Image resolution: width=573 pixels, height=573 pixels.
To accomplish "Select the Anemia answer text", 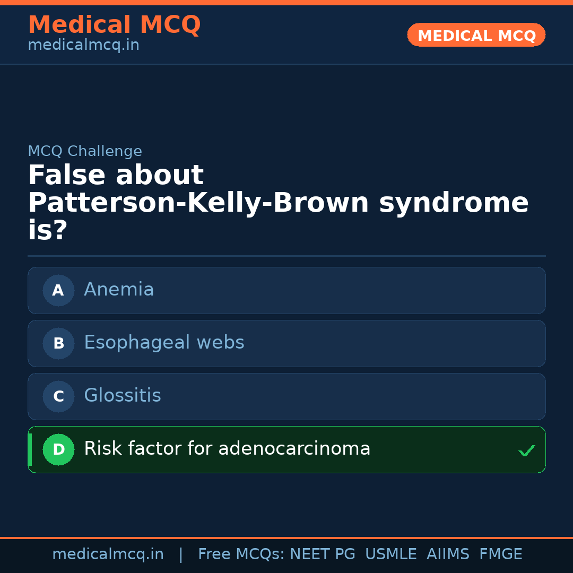I will point(119,290).
